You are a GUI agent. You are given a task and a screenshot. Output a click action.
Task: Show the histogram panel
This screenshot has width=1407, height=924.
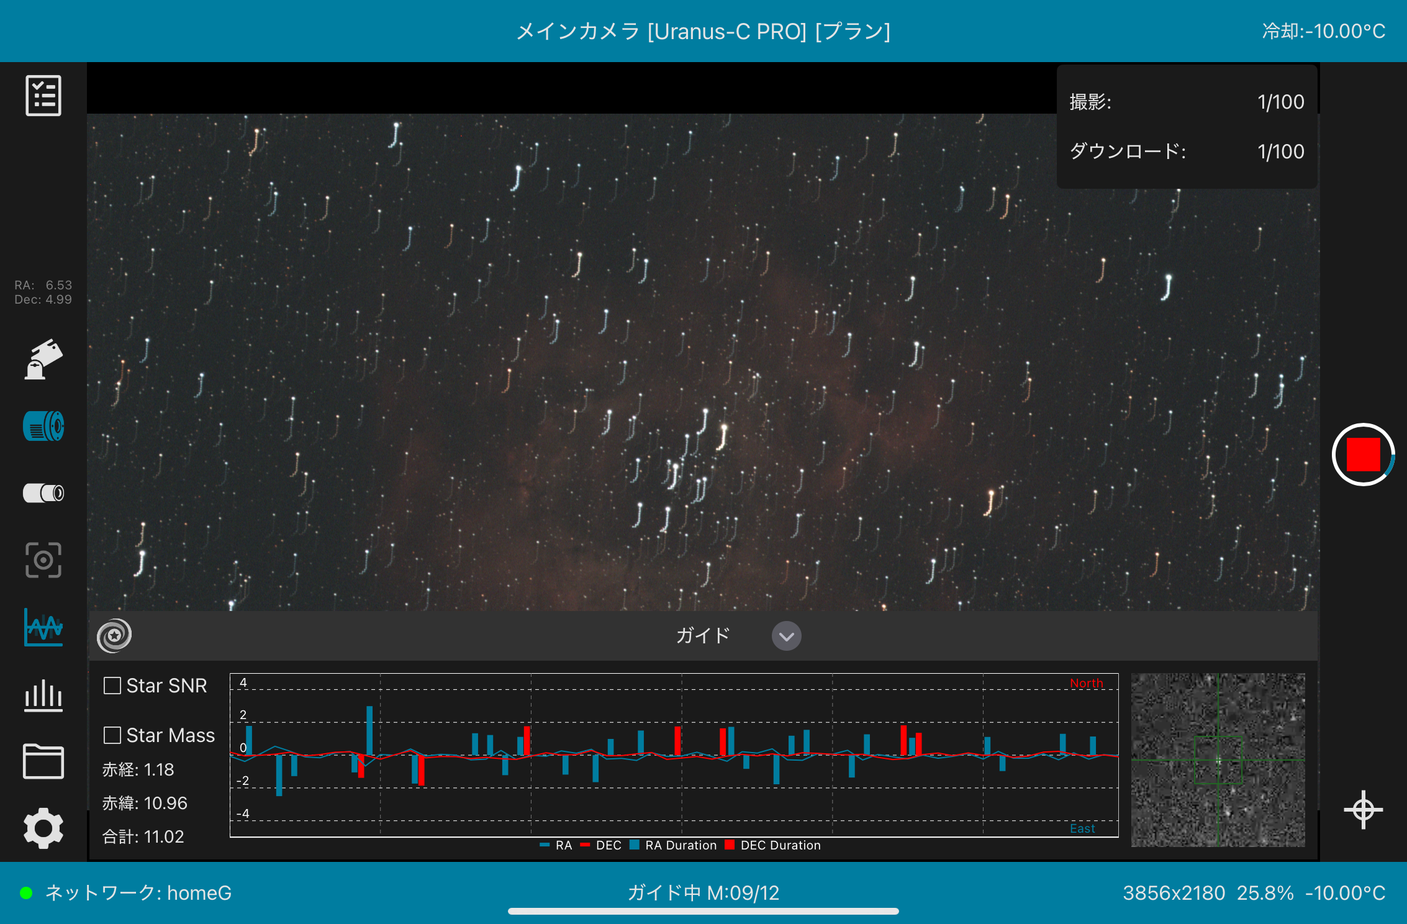(43, 695)
